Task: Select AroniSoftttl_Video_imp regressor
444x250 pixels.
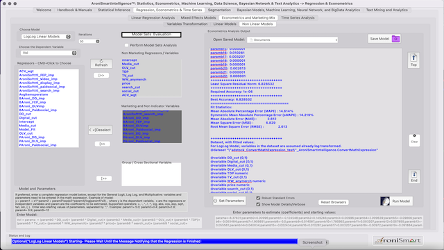Action: coord(38,78)
